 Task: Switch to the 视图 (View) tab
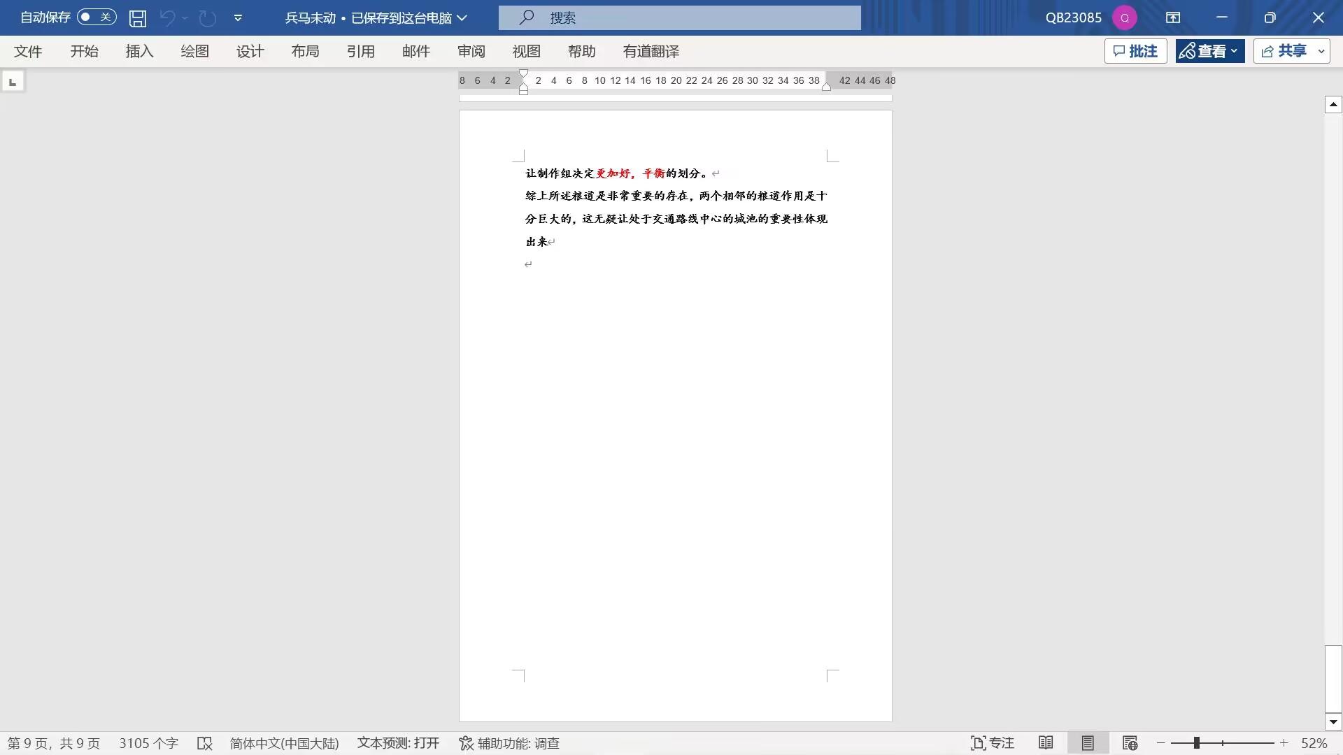tap(526, 51)
